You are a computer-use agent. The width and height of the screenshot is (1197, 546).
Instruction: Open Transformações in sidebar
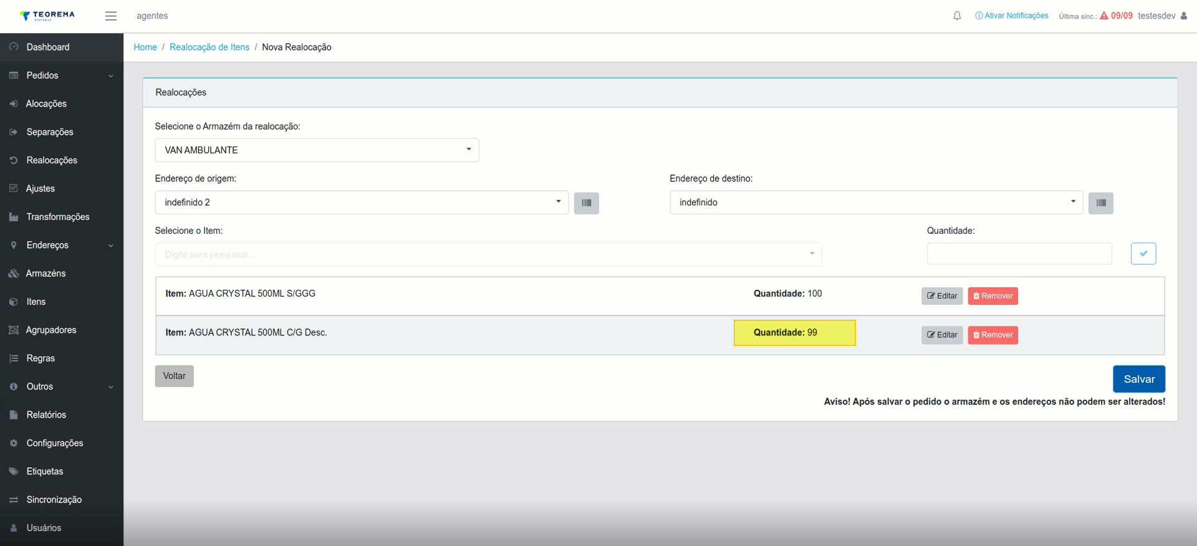(x=62, y=217)
